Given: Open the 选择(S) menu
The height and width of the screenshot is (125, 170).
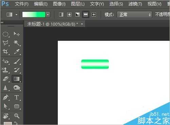Looking at the screenshot, I should pyautogui.click(x=116, y=4).
